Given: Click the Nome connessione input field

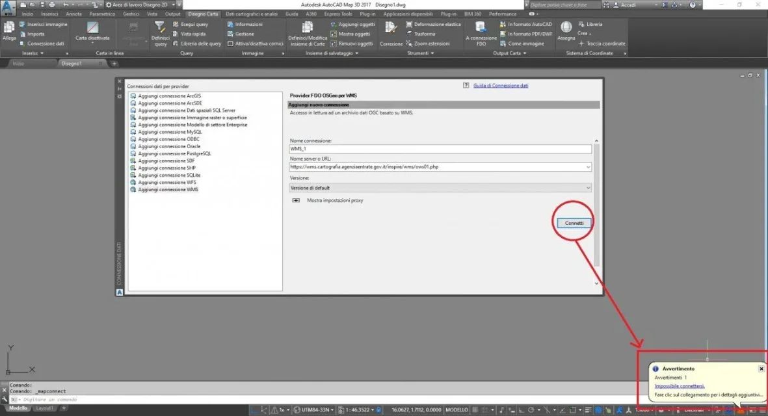Looking at the screenshot, I should tap(440, 149).
